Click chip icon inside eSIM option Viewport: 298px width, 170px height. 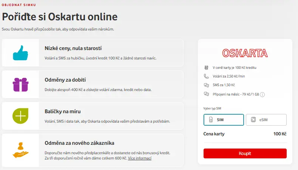click(x=253, y=120)
